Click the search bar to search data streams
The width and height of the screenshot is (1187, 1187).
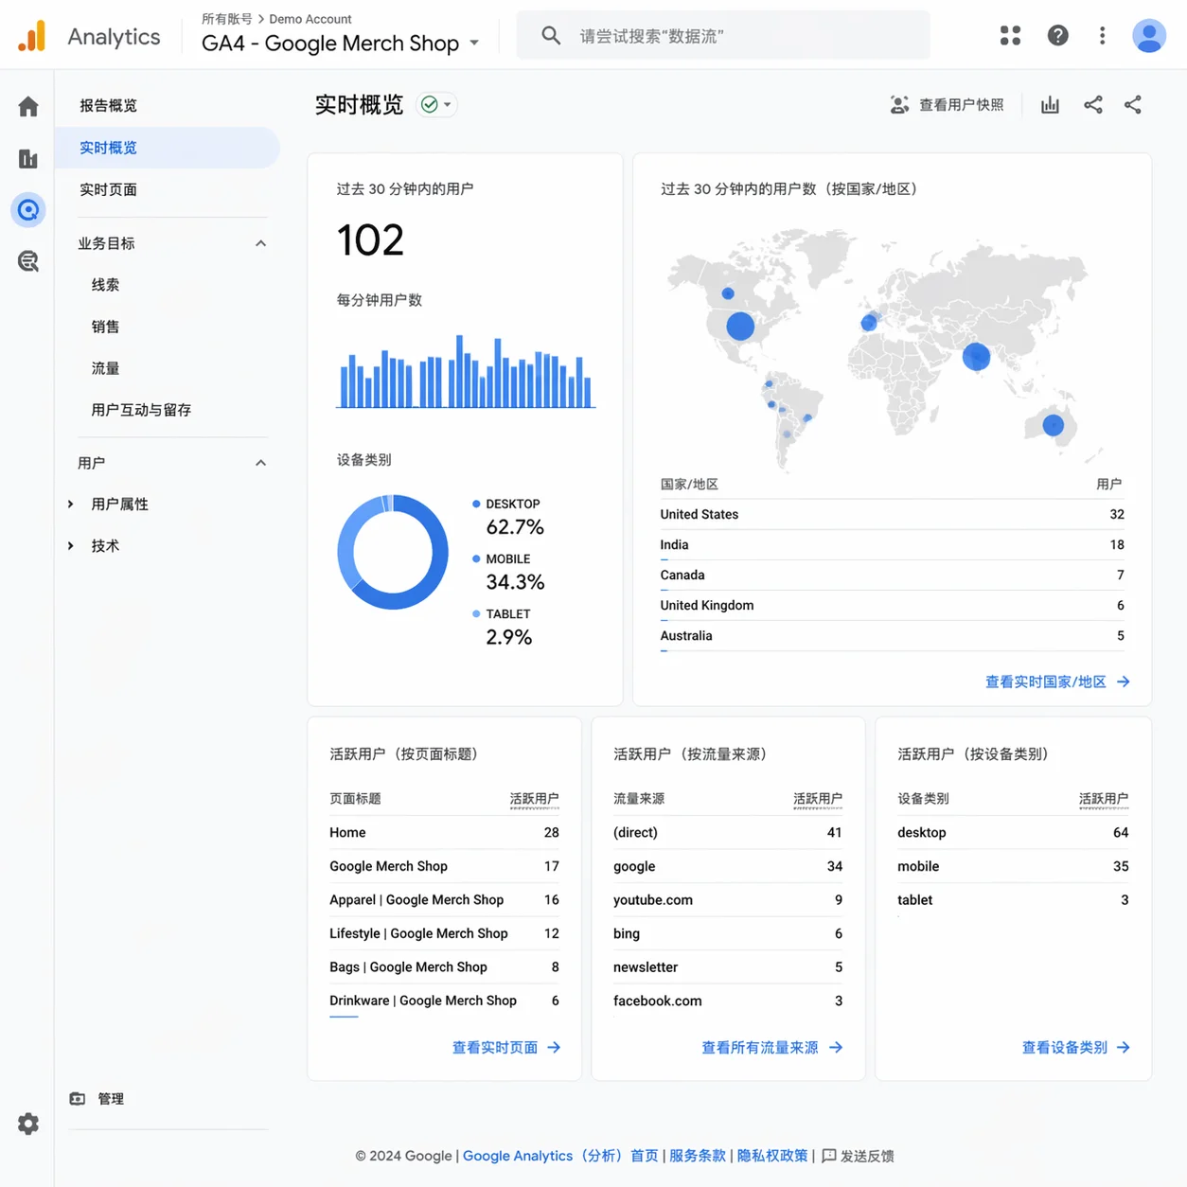coord(722,35)
